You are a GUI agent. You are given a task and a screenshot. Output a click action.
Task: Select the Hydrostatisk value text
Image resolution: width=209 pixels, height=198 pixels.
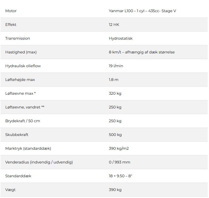121,38
